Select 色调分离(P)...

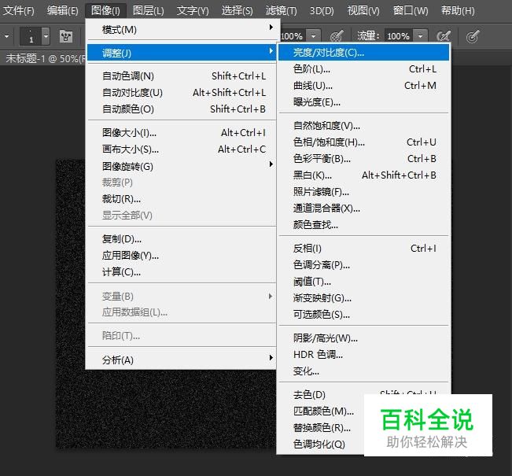coord(364,265)
